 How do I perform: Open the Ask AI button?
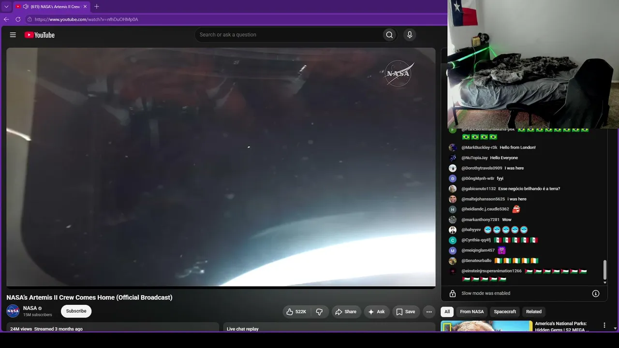[377, 312]
